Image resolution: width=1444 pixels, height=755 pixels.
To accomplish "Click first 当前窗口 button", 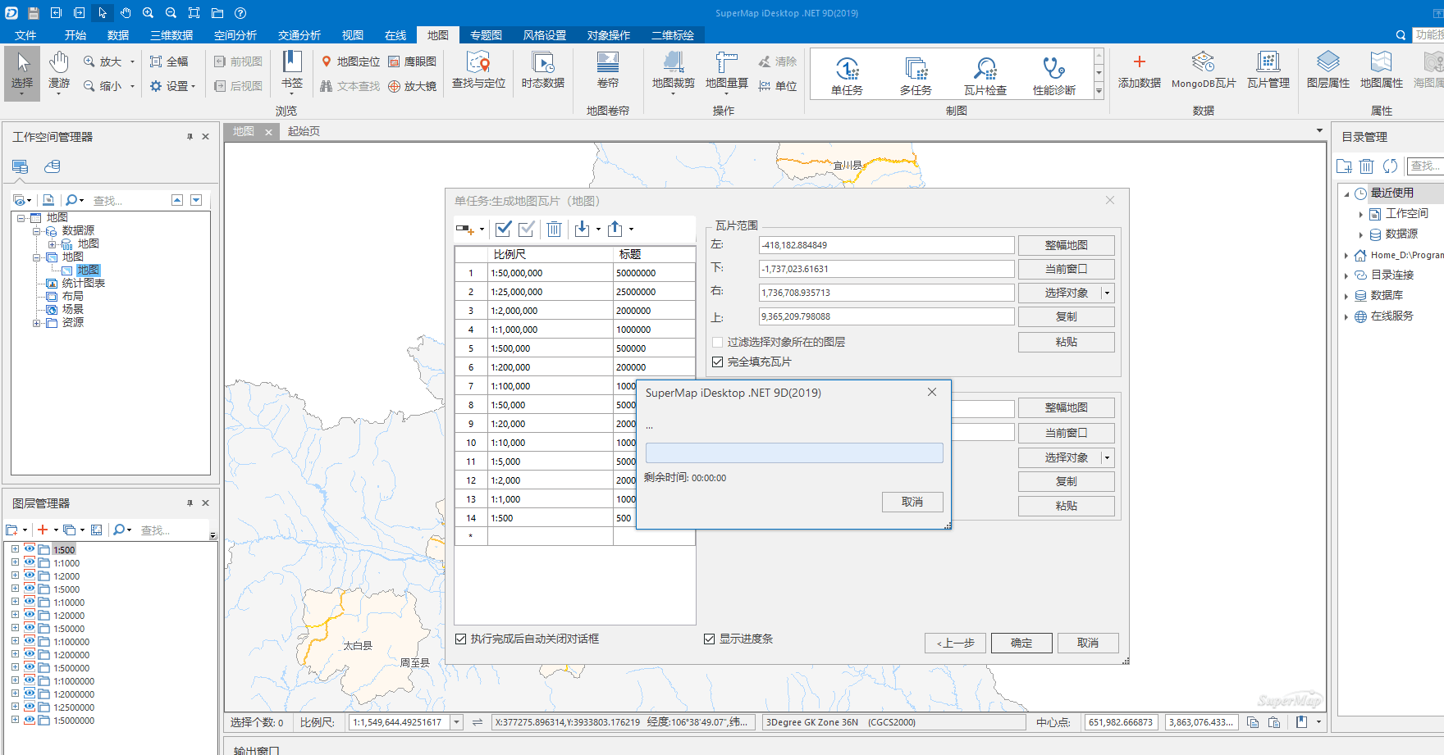I will click(x=1067, y=270).
